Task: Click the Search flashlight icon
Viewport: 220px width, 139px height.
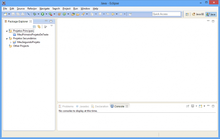Action: tap(83, 14)
